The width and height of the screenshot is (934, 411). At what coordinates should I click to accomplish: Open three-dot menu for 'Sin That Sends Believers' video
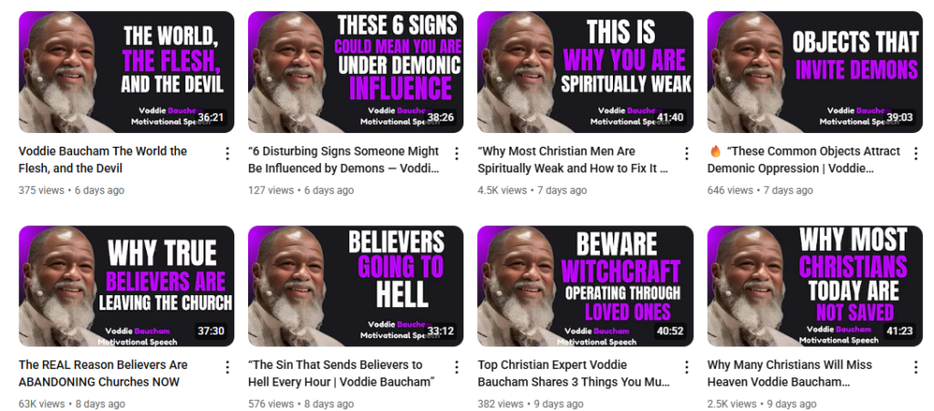point(456,367)
